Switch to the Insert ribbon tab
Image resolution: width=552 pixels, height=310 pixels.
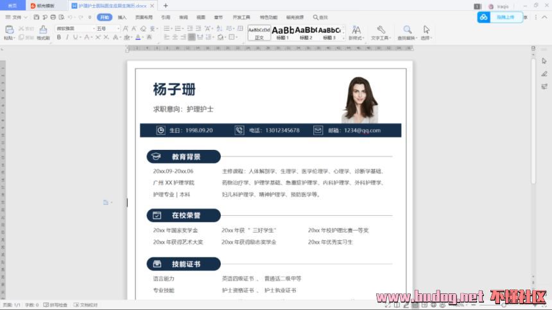pos(122,17)
